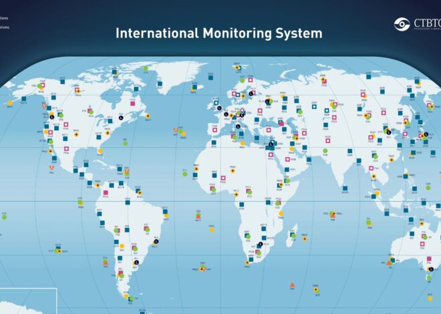Open the Antarctica inset map box

point(28,301)
